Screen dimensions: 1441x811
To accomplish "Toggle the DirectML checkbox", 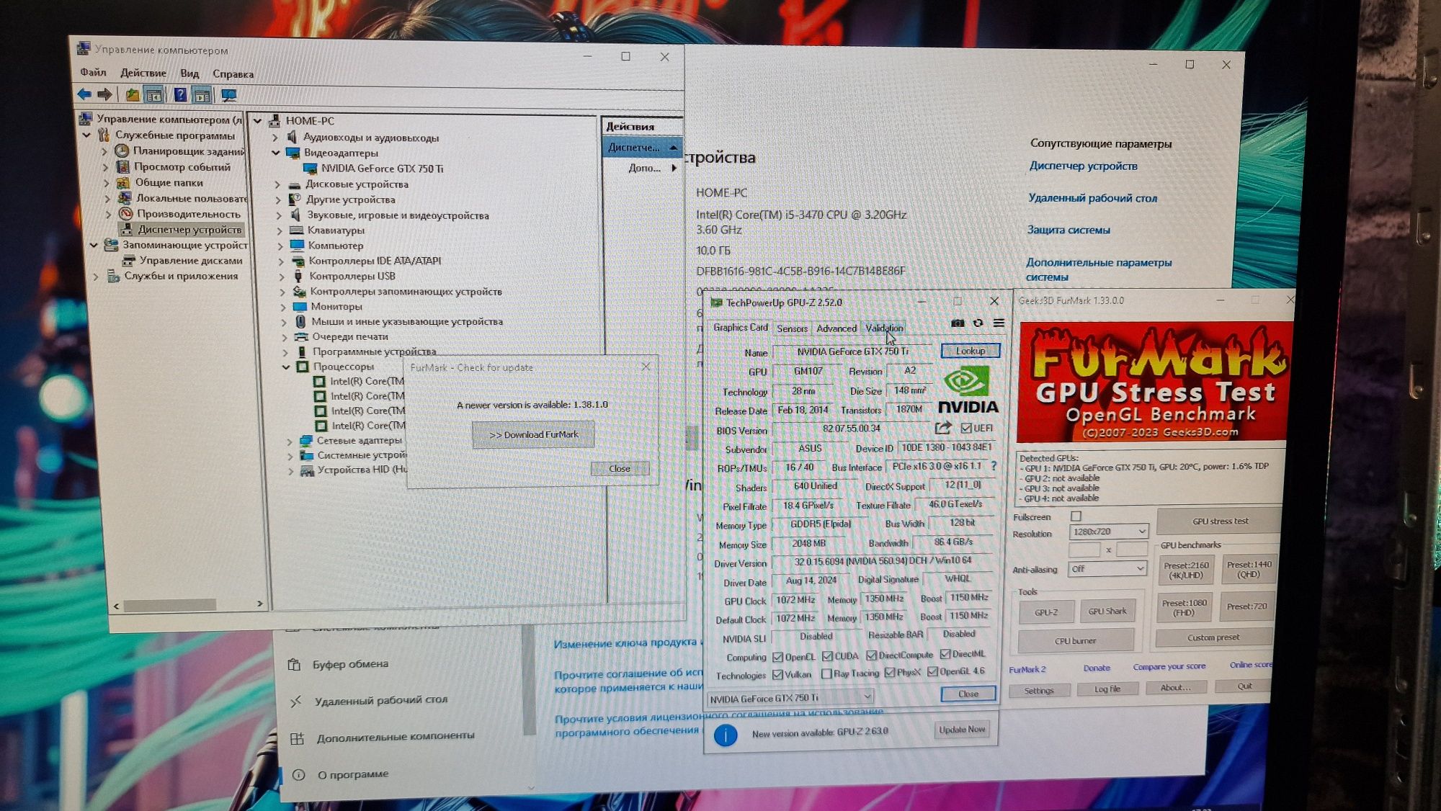I will click(945, 653).
